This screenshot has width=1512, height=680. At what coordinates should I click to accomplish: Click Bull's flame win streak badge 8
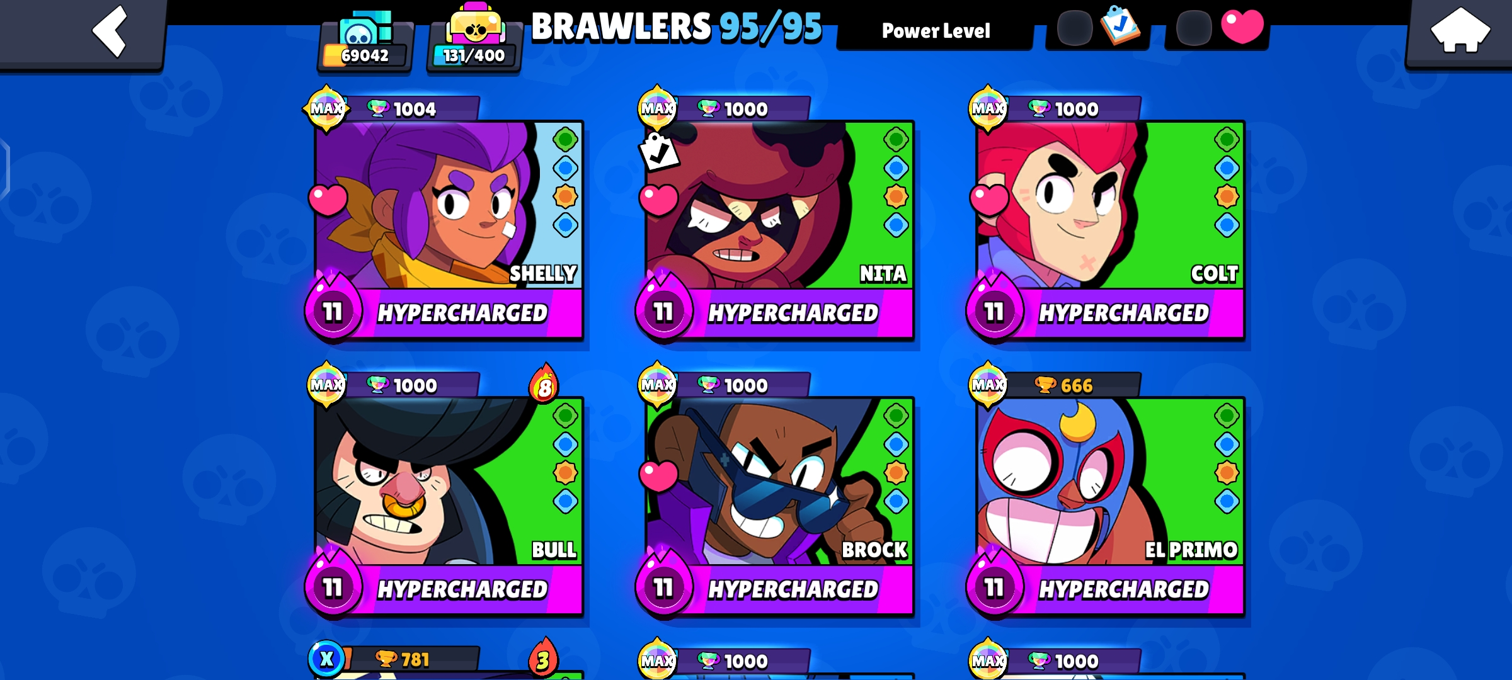click(544, 384)
